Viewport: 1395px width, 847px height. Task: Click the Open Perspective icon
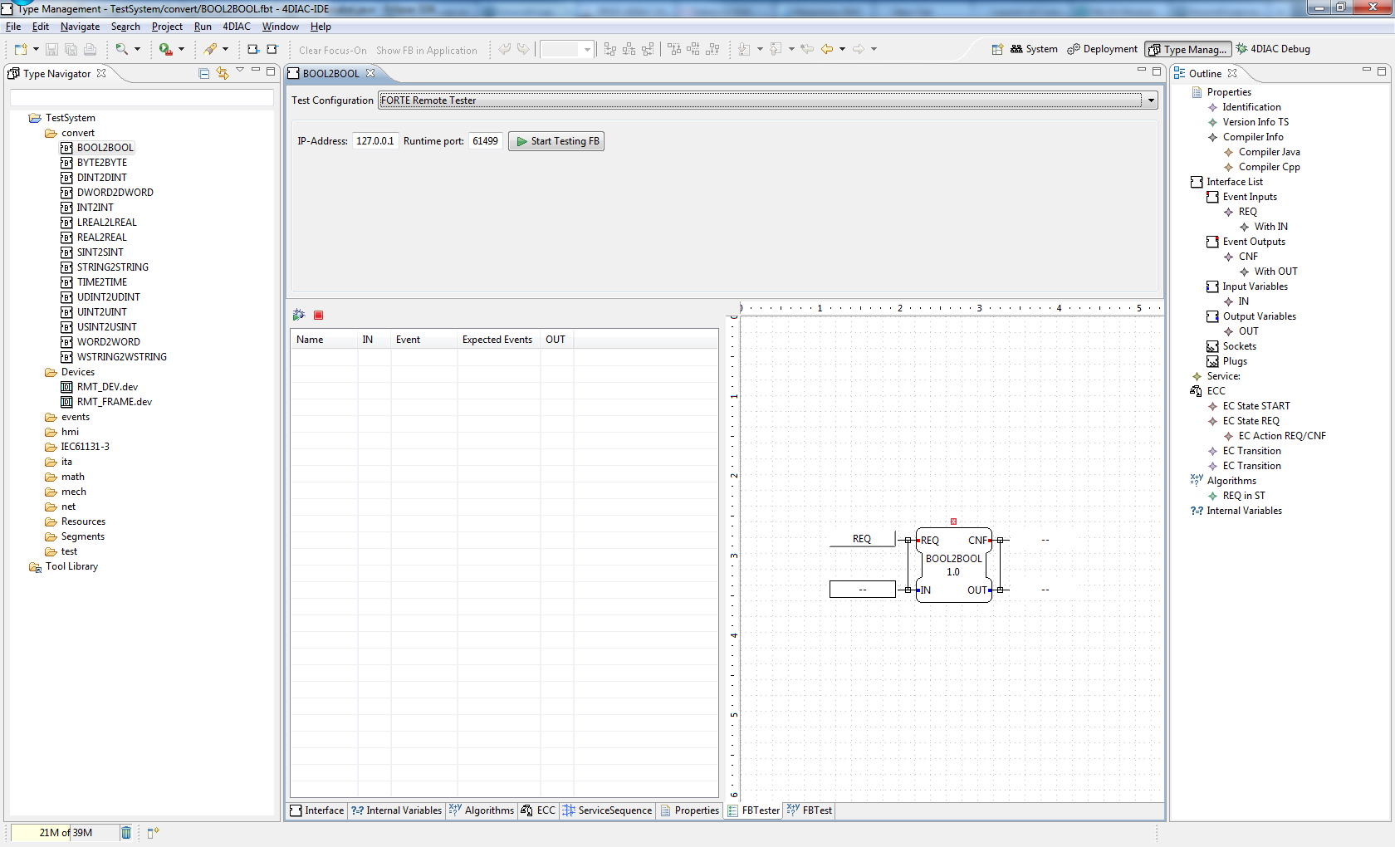pos(997,49)
